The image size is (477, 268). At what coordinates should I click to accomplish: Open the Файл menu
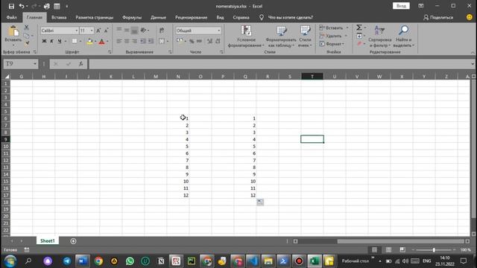[12, 17]
